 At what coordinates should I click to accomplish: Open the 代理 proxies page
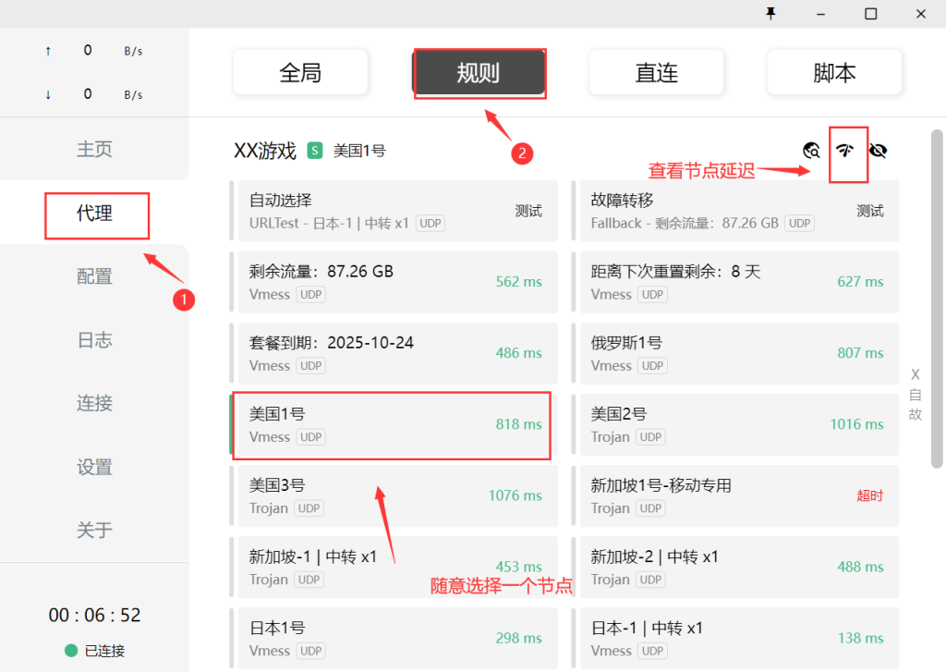pos(94,213)
